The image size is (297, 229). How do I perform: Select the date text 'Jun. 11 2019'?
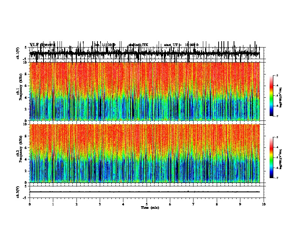[105, 45]
